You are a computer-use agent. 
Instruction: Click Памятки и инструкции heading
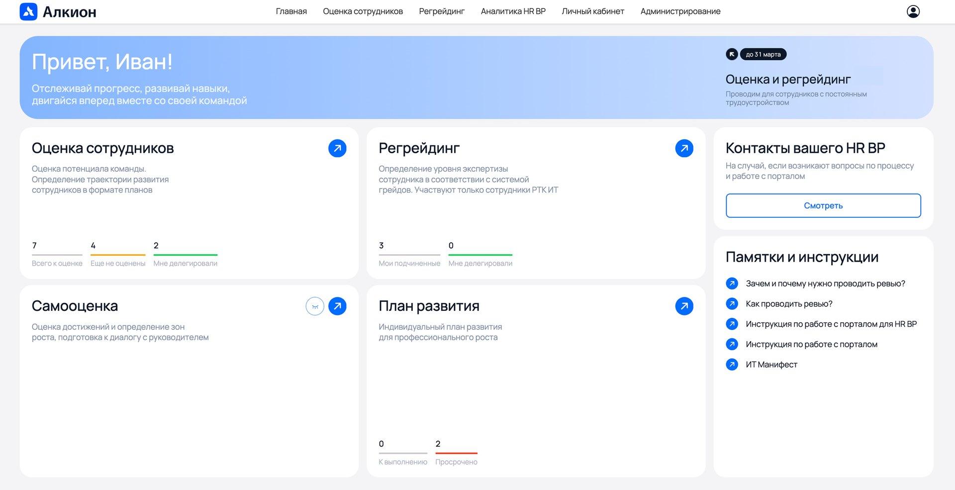pyautogui.click(x=802, y=257)
